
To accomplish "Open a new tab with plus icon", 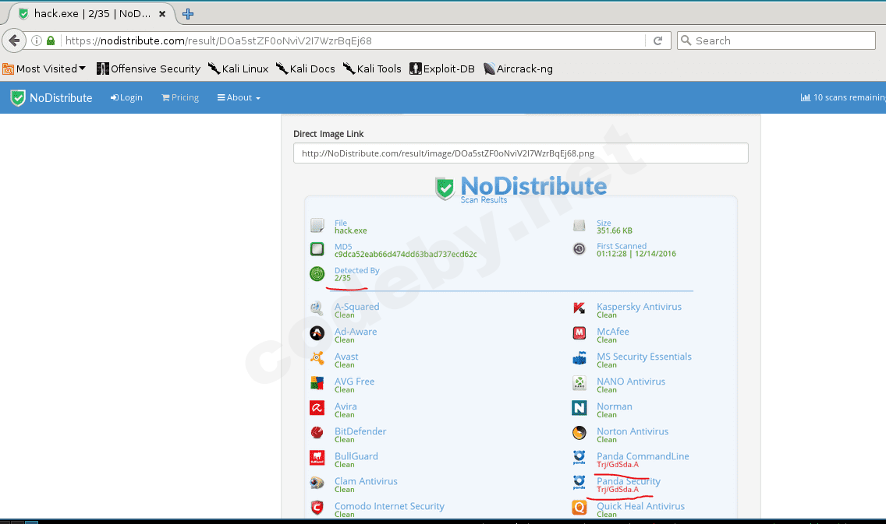I will (188, 14).
